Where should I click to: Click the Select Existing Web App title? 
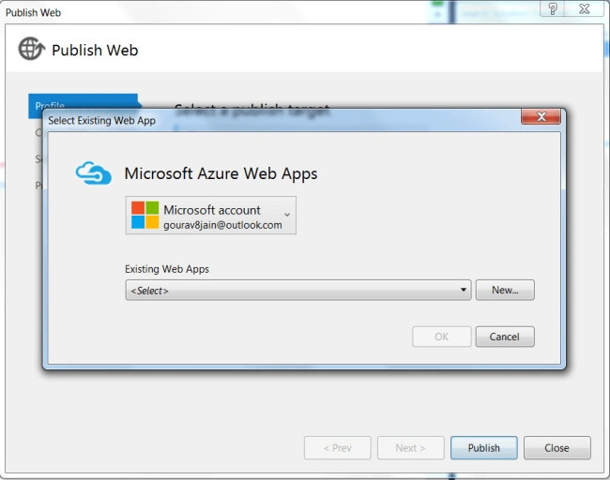click(102, 121)
